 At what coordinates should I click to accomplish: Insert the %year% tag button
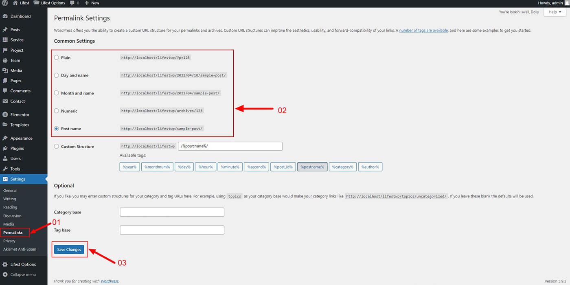tap(129, 167)
